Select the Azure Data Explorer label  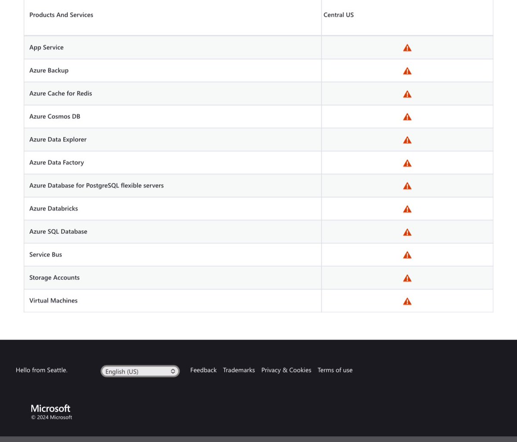pos(58,139)
